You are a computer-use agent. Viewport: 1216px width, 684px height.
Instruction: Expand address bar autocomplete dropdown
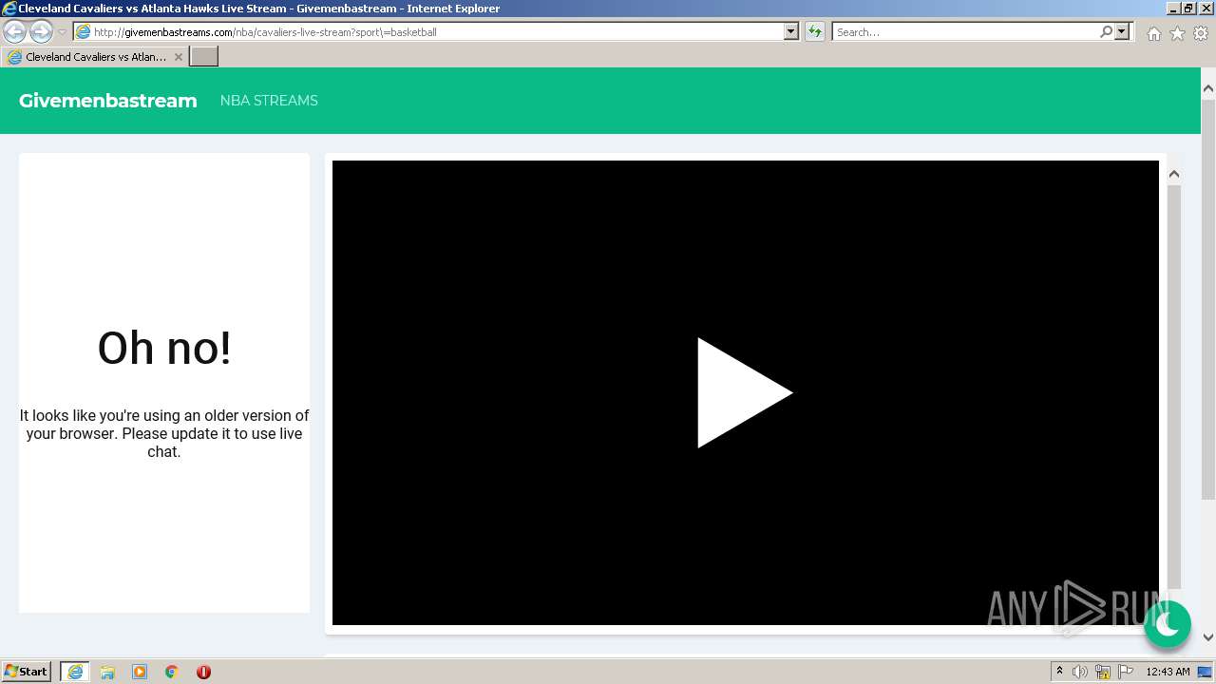coord(791,32)
